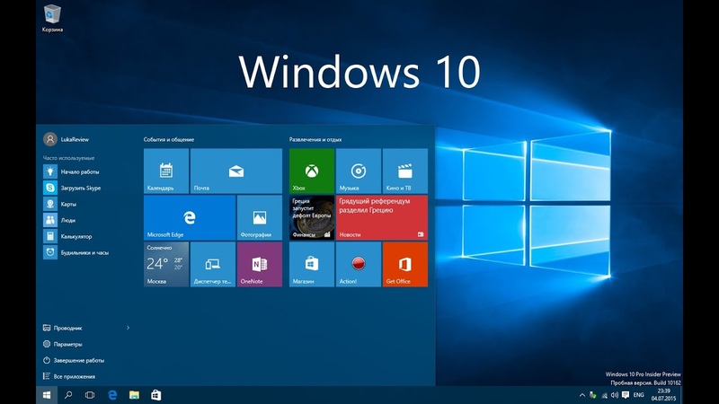
Task: Launch Edge from the taskbar
Action: click(111, 395)
